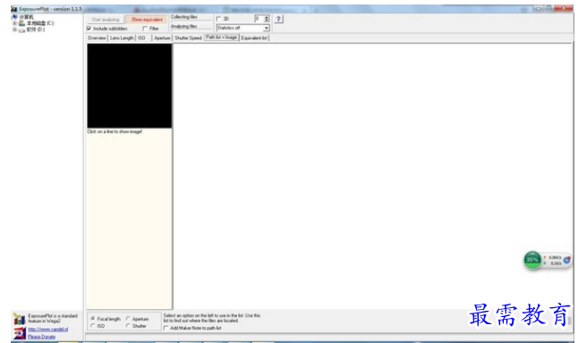Open the Equivalent list tab
This screenshot has height=343, width=578.
tap(254, 38)
